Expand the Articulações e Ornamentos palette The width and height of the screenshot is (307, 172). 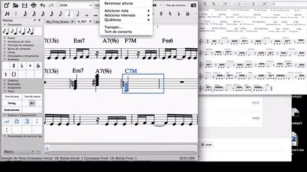click(5, 56)
